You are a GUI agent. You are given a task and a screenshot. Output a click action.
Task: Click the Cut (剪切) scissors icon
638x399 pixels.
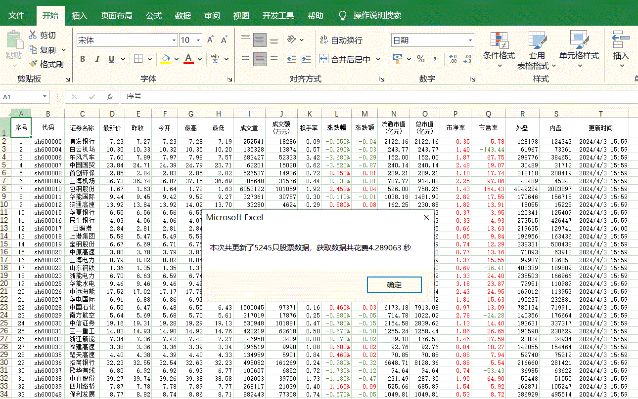[33, 35]
